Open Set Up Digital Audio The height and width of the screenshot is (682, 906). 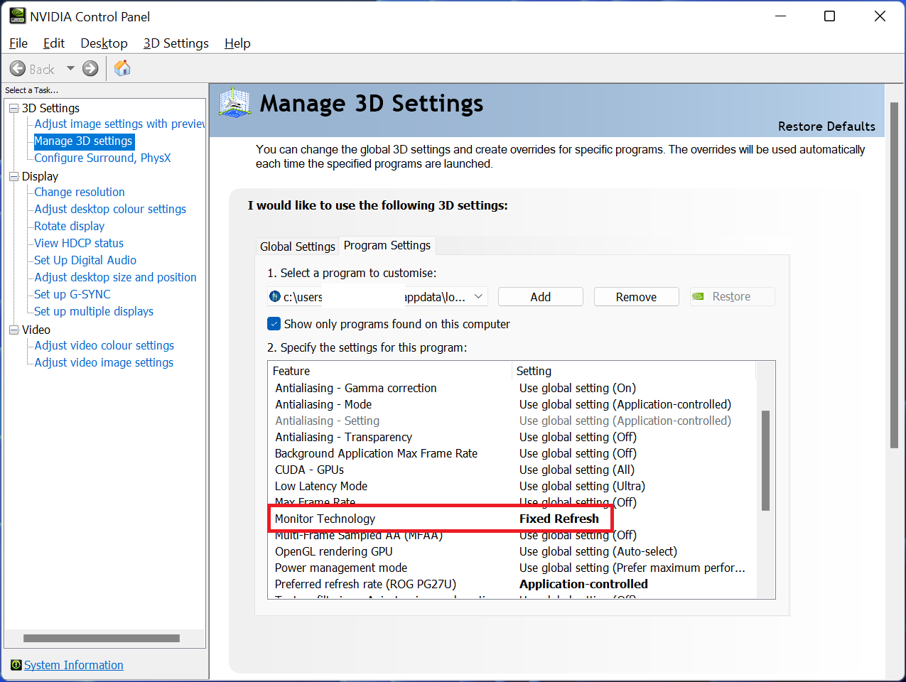coord(85,260)
